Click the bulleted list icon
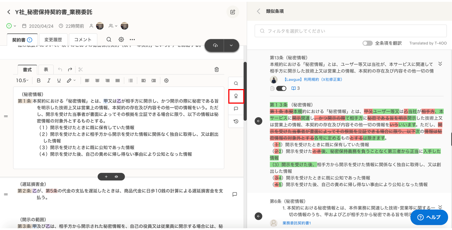 [x=131, y=81]
